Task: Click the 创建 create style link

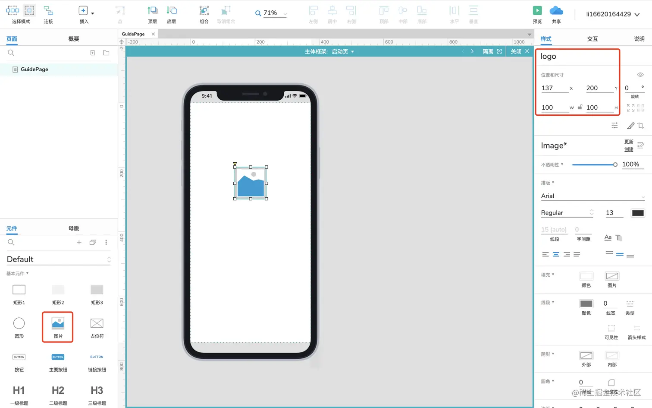Action: point(629,149)
